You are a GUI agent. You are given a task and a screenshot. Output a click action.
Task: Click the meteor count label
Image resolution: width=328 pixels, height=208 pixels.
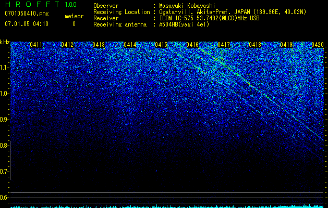pos(74,16)
